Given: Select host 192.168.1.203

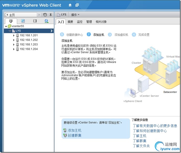Looking at the screenshot, I should pyautogui.click(x=29, y=44).
